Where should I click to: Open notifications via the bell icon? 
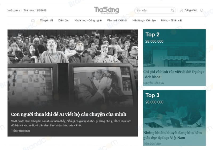click(202, 10)
